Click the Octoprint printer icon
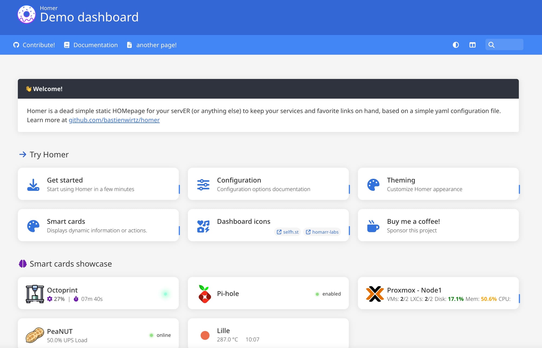Screen dimensions: 542x348 point(35,294)
